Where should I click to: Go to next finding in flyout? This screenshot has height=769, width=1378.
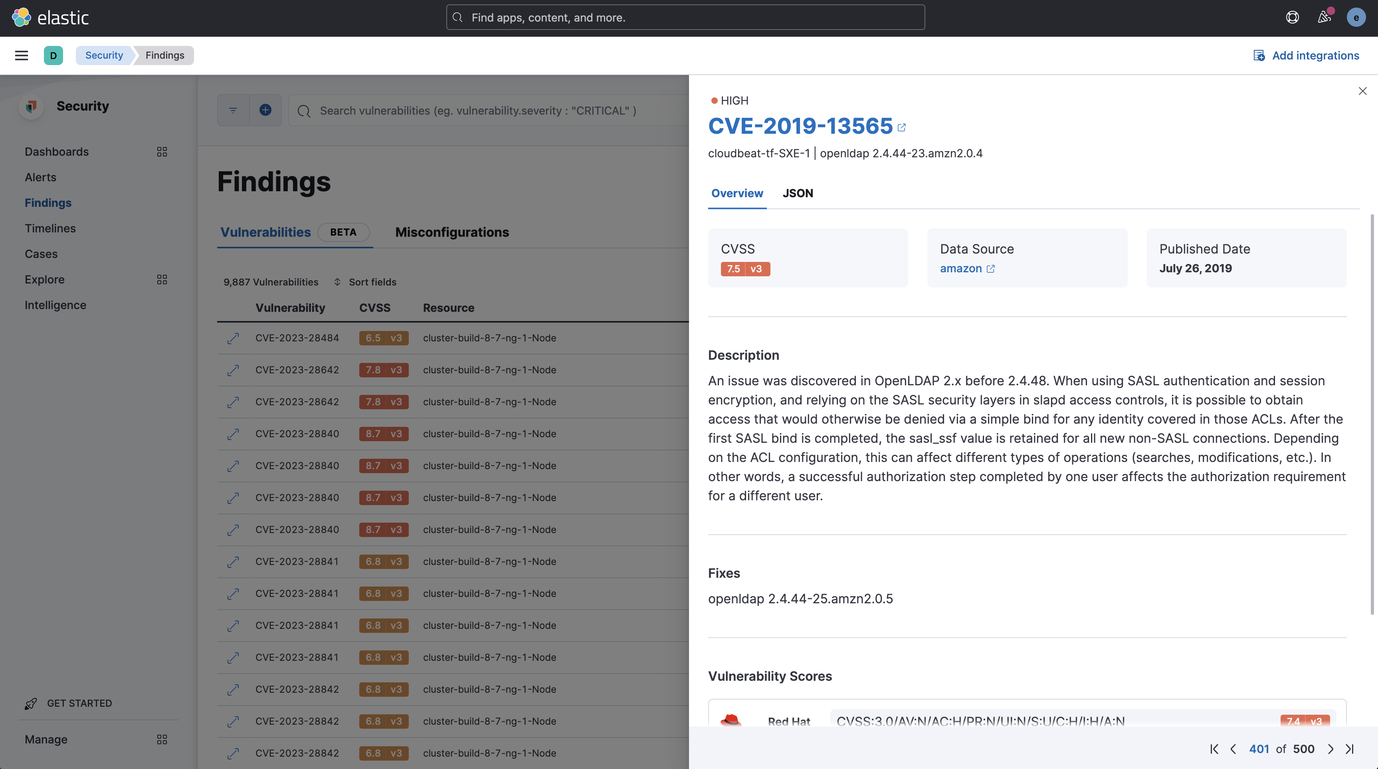click(x=1330, y=749)
